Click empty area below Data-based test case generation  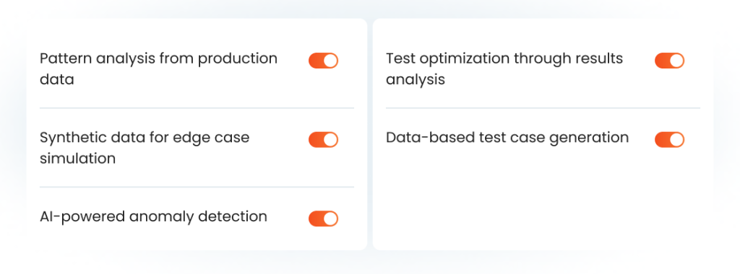(x=543, y=203)
